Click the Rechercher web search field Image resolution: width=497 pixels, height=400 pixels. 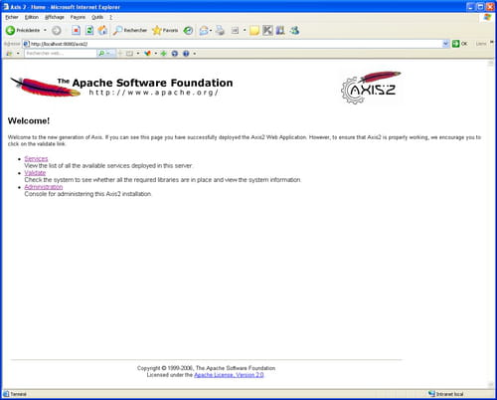point(61,53)
